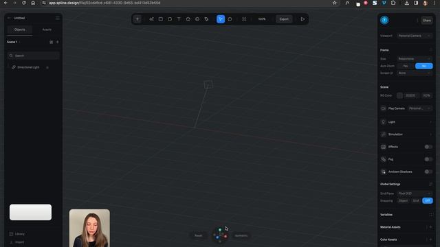The height and width of the screenshot is (247, 440).
Task: Click the BG Color hex value field
Action: point(411,95)
